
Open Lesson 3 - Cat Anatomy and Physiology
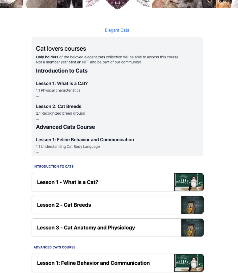(85, 228)
